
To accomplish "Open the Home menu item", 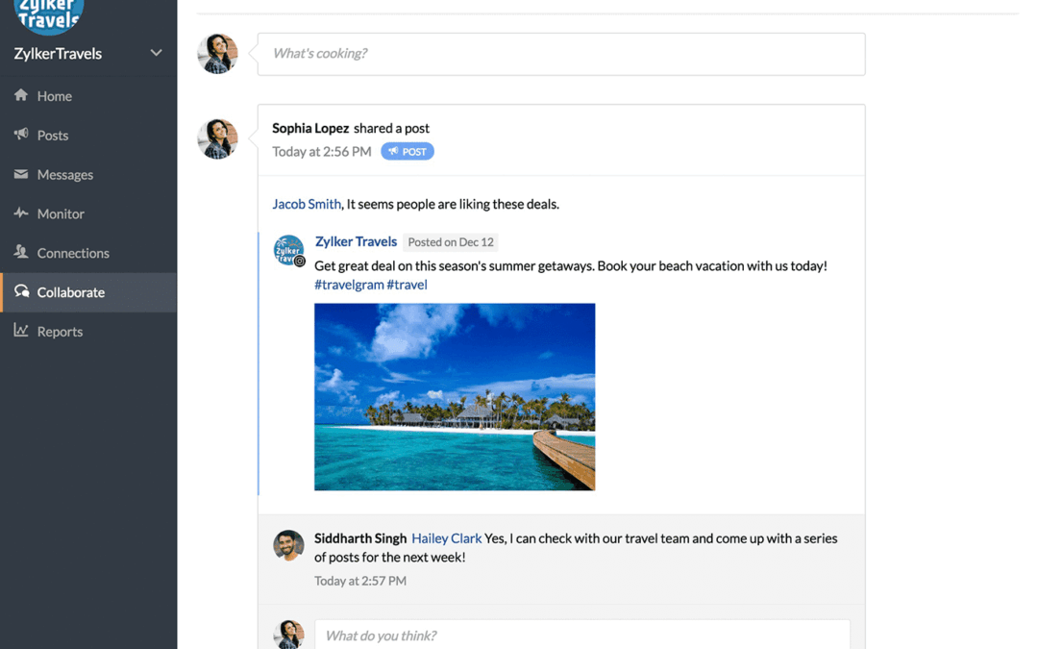I will (x=88, y=96).
